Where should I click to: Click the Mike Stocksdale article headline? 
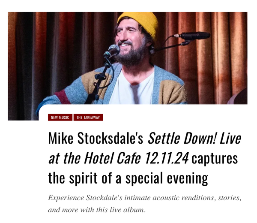[144, 159]
